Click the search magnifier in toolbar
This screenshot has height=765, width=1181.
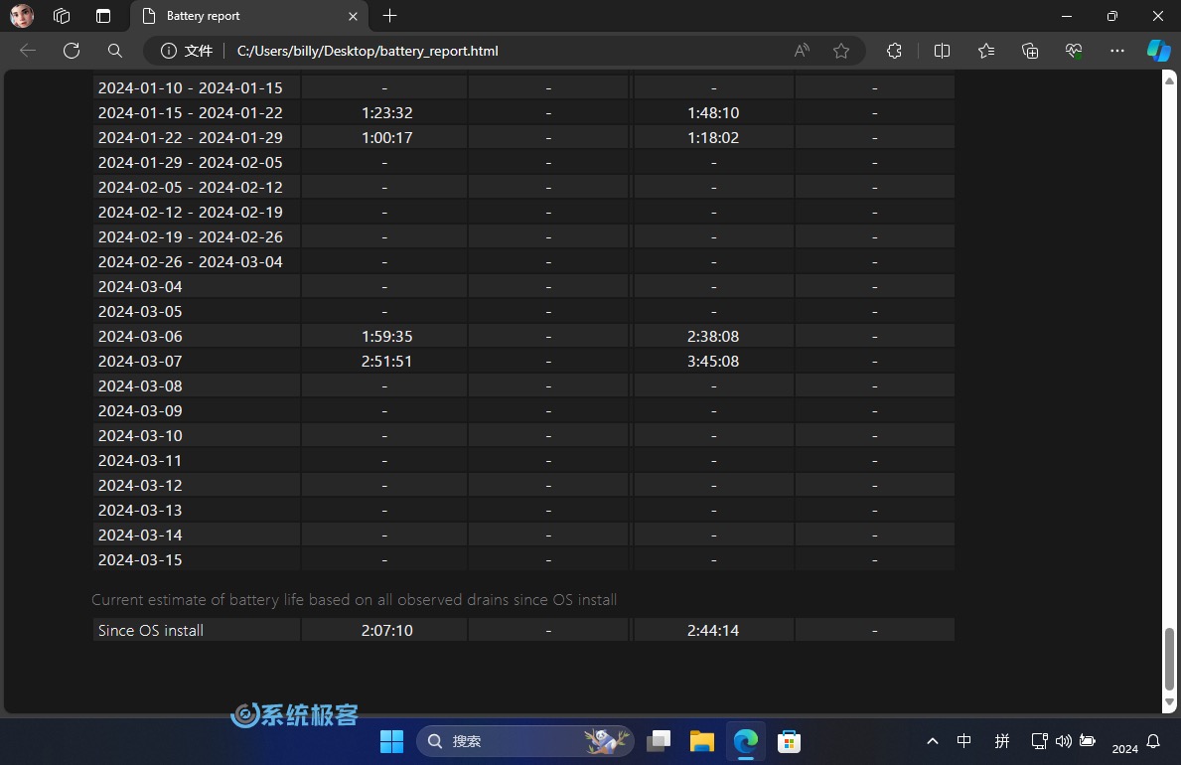point(114,51)
